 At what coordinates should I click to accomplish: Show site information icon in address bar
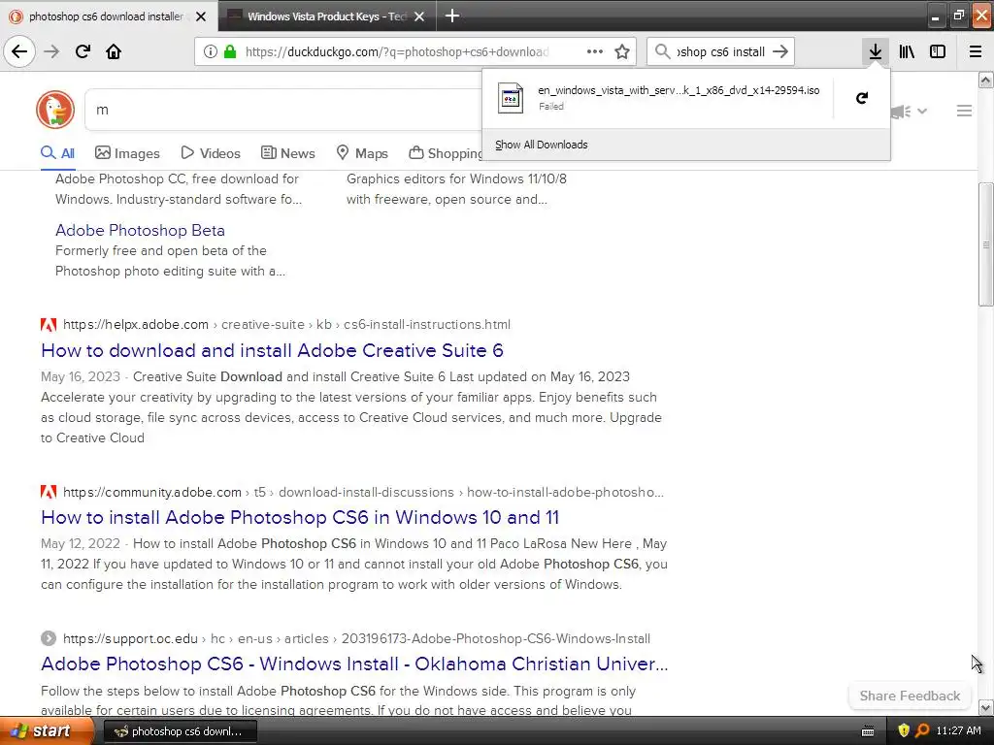[211, 52]
